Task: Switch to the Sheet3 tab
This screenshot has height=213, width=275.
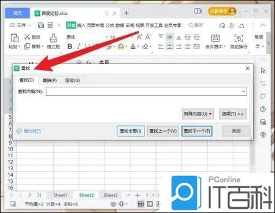Action: pos(110,195)
